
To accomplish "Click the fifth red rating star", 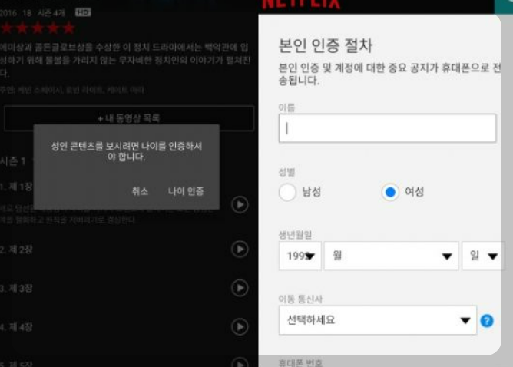I will coord(68,28).
